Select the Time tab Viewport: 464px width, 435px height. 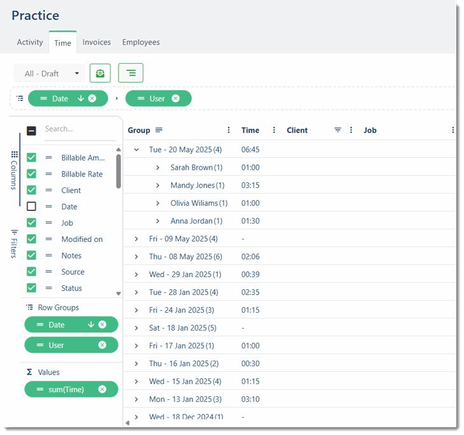pyautogui.click(x=62, y=43)
